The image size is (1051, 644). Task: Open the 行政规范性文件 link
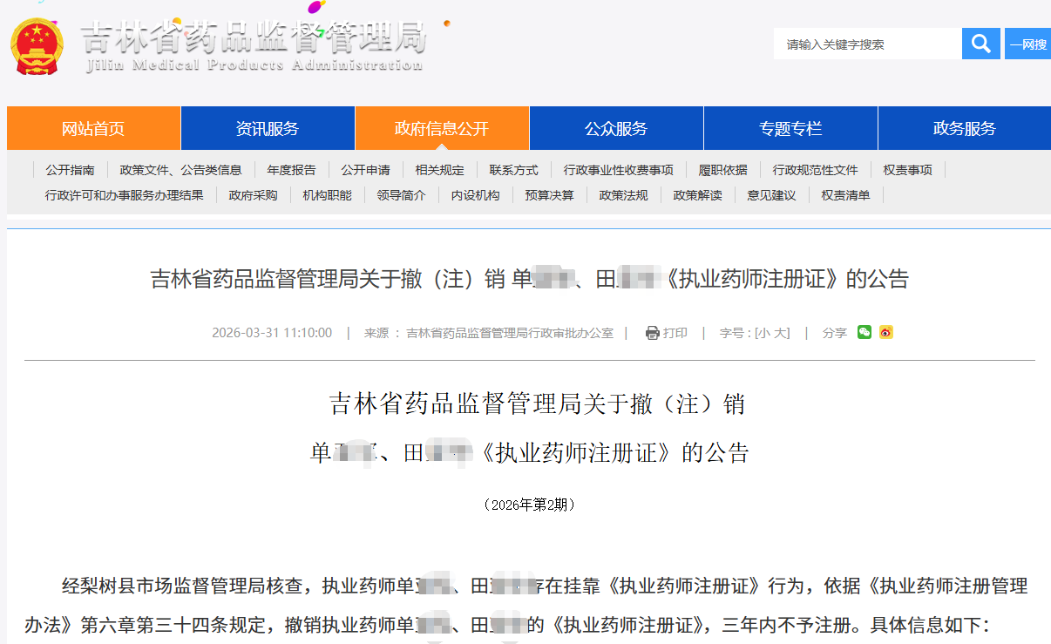pyautogui.click(x=815, y=170)
